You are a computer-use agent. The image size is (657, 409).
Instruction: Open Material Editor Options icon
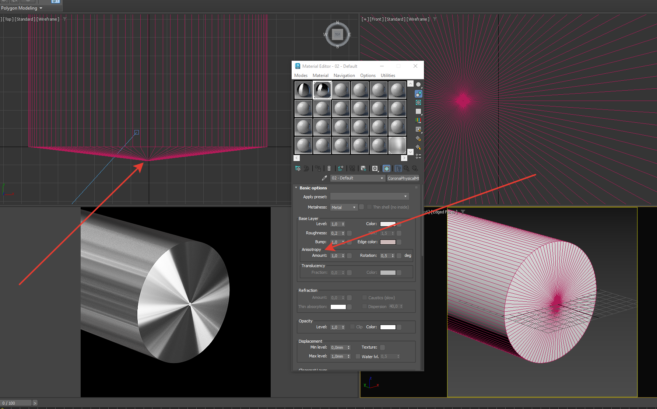(418, 139)
